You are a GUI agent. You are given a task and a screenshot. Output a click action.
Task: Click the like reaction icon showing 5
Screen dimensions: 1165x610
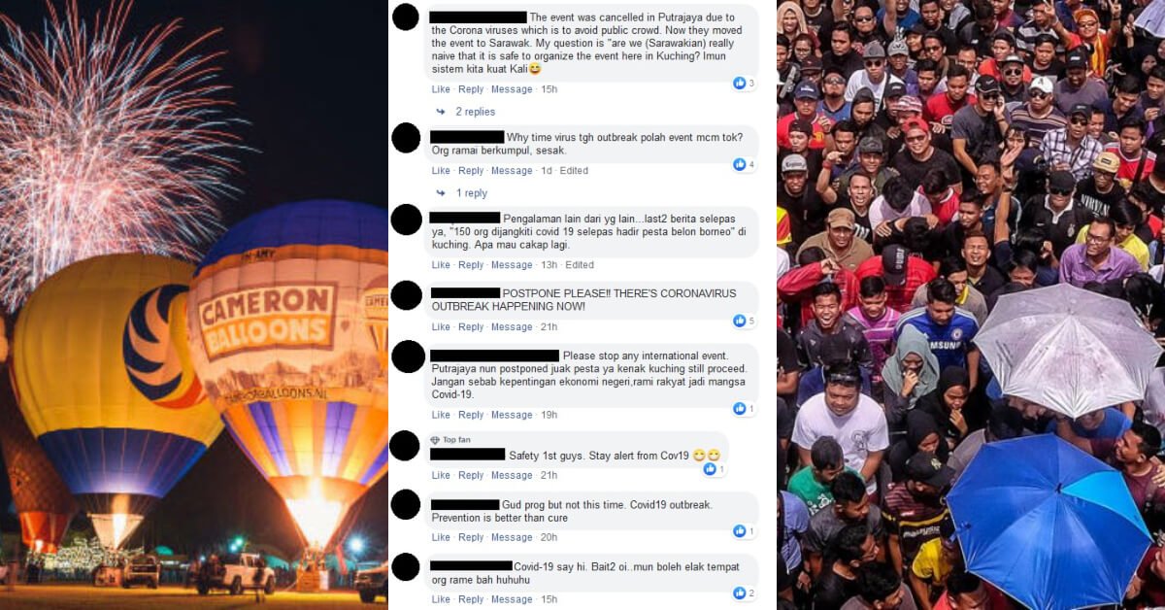[x=740, y=322]
